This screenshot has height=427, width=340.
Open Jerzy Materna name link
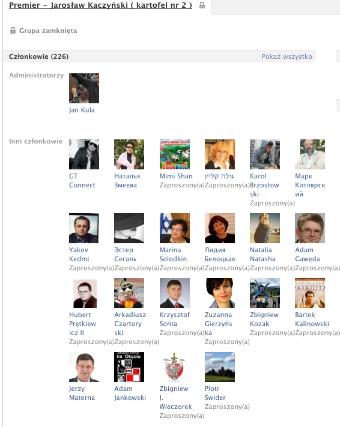click(x=82, y=393)
